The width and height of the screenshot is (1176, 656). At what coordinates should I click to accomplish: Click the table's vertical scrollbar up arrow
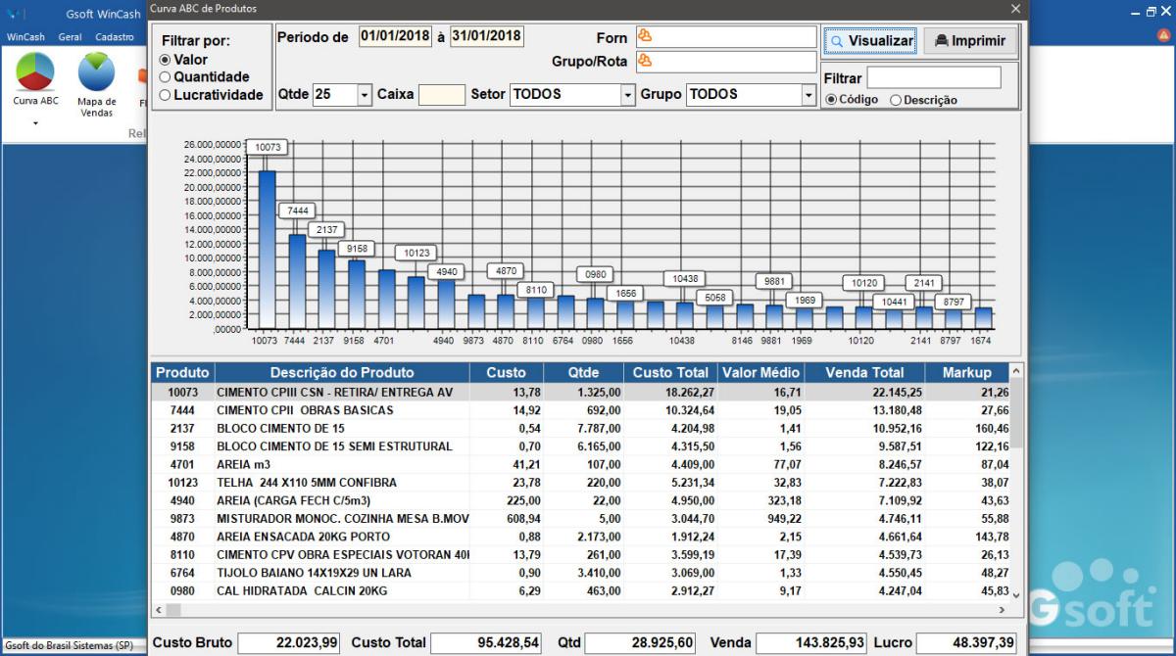1016,371
